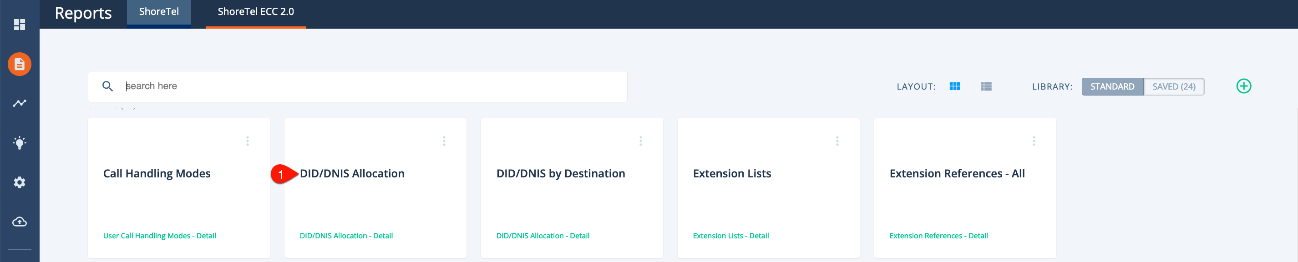Image resolution: width=1298 pixels, height=262 pixels.
Task: Open the lightbulb insights icon
Action: pos(20,142)
